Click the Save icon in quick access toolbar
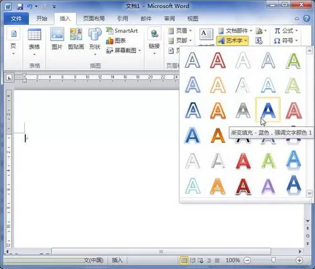This screenshot has width=315, height=269. point(20,7)
